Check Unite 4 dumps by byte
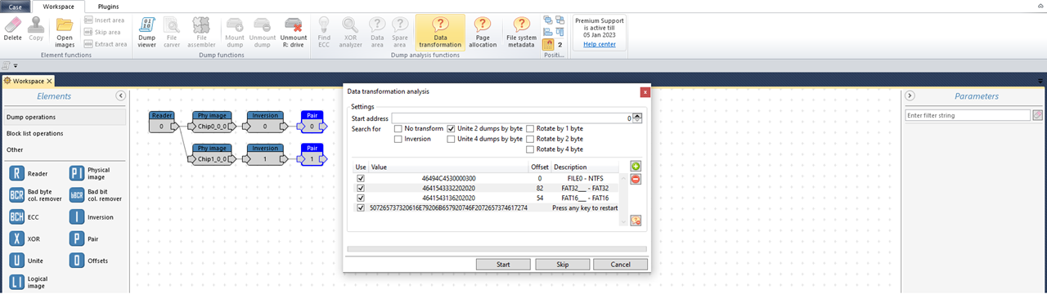 (451, 139)
